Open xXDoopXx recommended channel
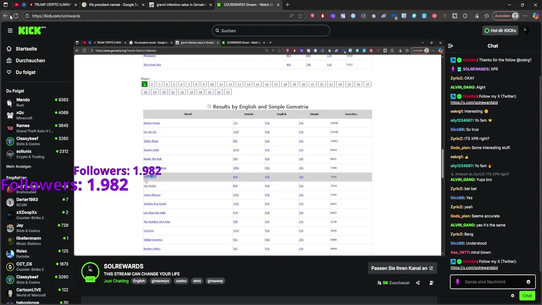 pos(37,215)
